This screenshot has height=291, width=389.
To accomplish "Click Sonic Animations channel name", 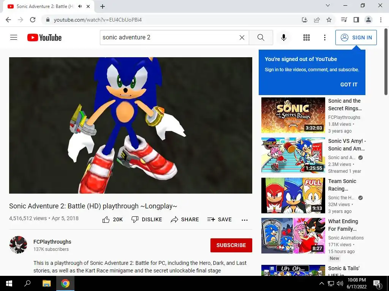I will point(346,238).
